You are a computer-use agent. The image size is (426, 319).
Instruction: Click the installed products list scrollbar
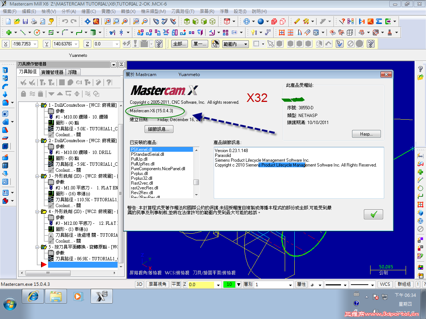196,172
